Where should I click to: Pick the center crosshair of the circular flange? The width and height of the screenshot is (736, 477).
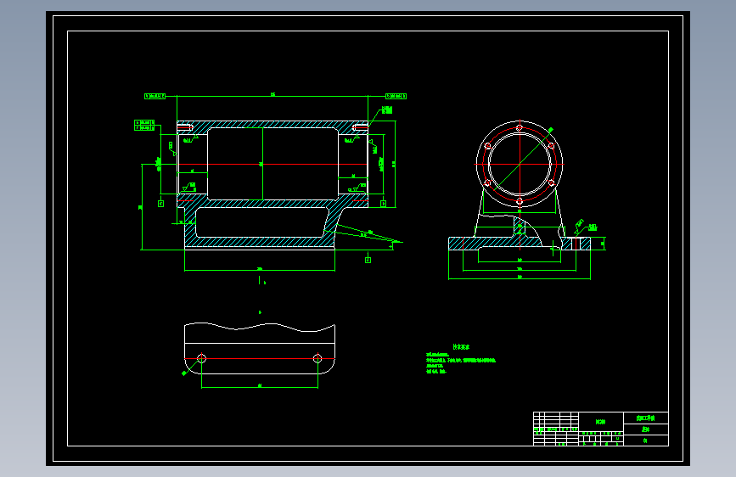(520, 165)
